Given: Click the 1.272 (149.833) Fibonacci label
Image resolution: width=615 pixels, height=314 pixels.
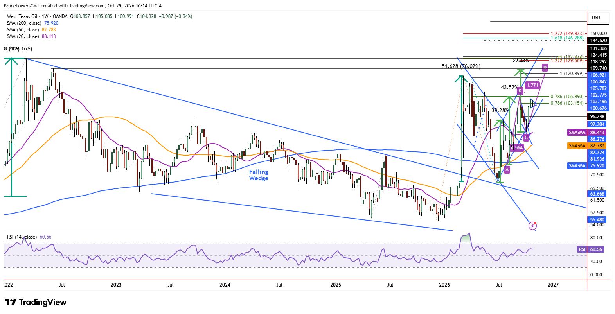Looking at the screenshot, I should pyautogui.click(x=567, y=34).
